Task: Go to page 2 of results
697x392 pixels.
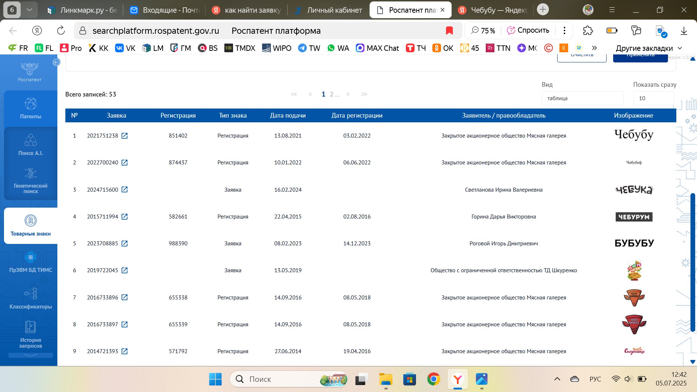Action: click(331, 94)
